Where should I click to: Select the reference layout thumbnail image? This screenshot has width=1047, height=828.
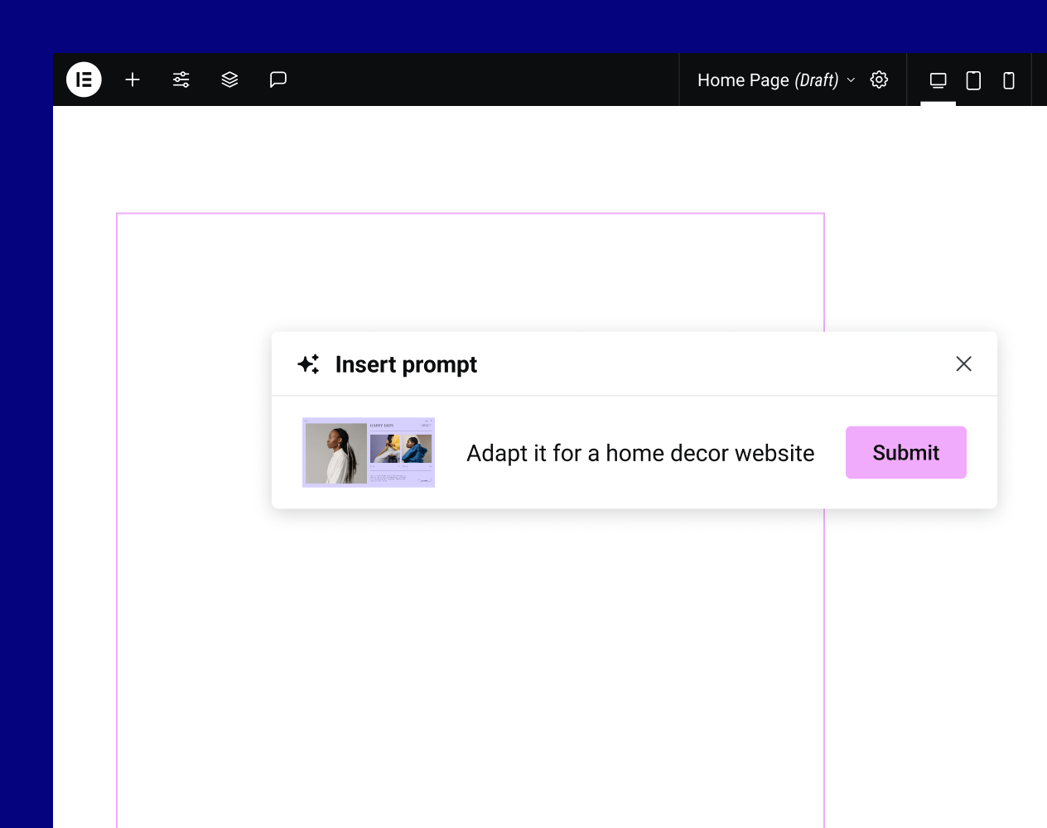pos(369,452)
